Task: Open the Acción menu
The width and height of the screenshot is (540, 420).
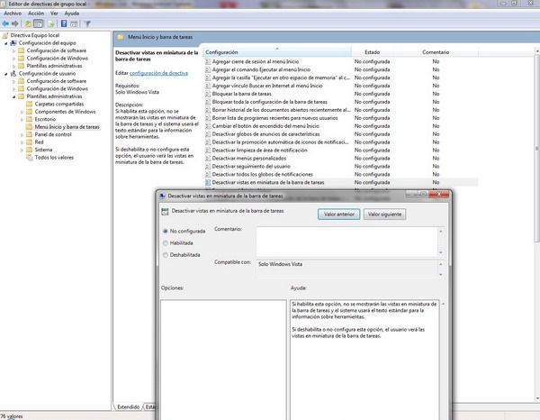Action: (x=36, y=14)
